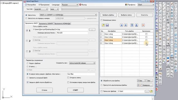This screenshot has width=178, height=100.
Task: Switch to the Выполнить ЛИСП tab
Action: 31,23
